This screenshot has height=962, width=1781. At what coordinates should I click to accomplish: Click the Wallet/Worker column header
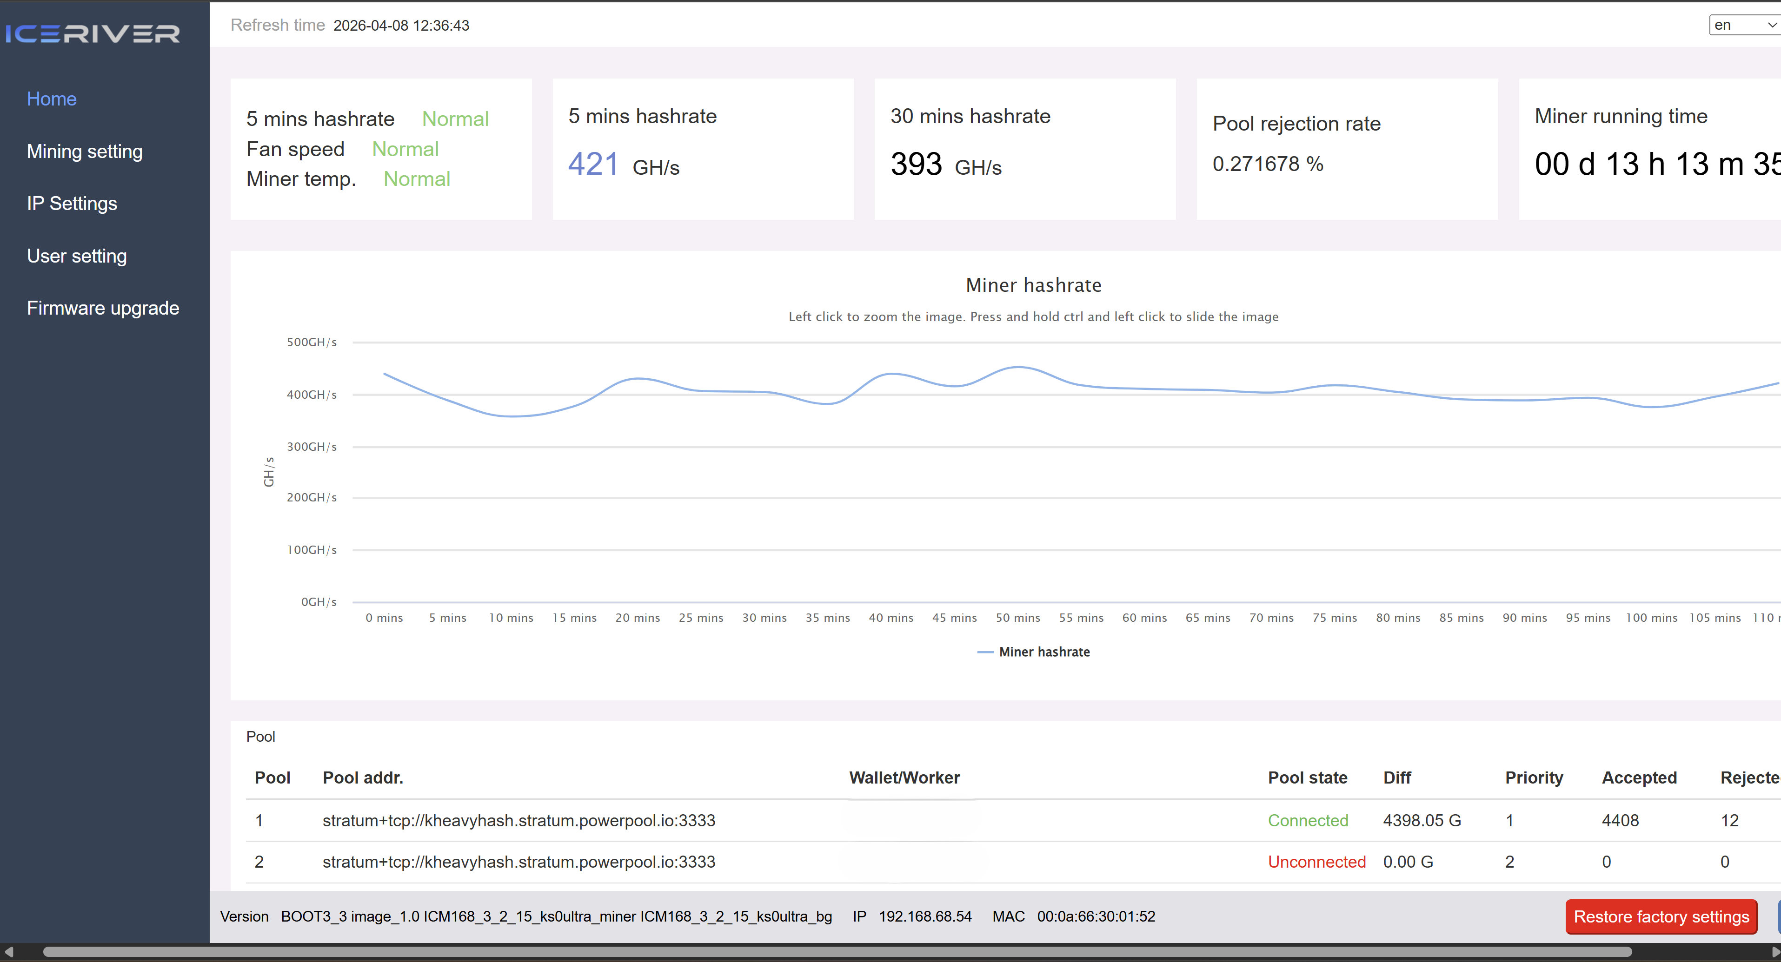pyautogui.click(x=904, y=778)
